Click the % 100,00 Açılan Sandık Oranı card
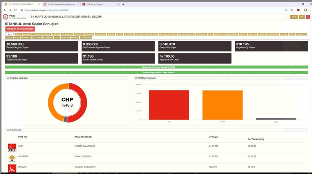The width and height of the screenshot is (312, 174). 195,58
